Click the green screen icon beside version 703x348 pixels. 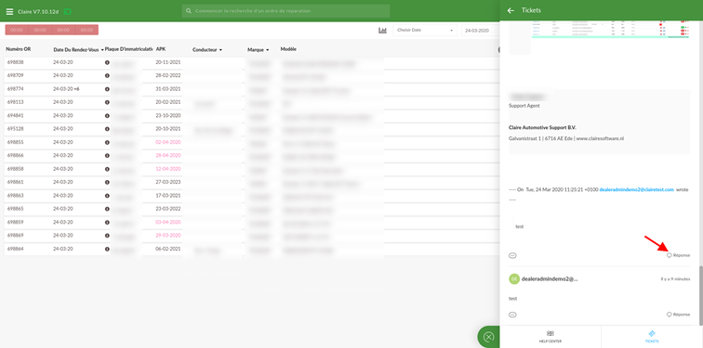(68, 11)
